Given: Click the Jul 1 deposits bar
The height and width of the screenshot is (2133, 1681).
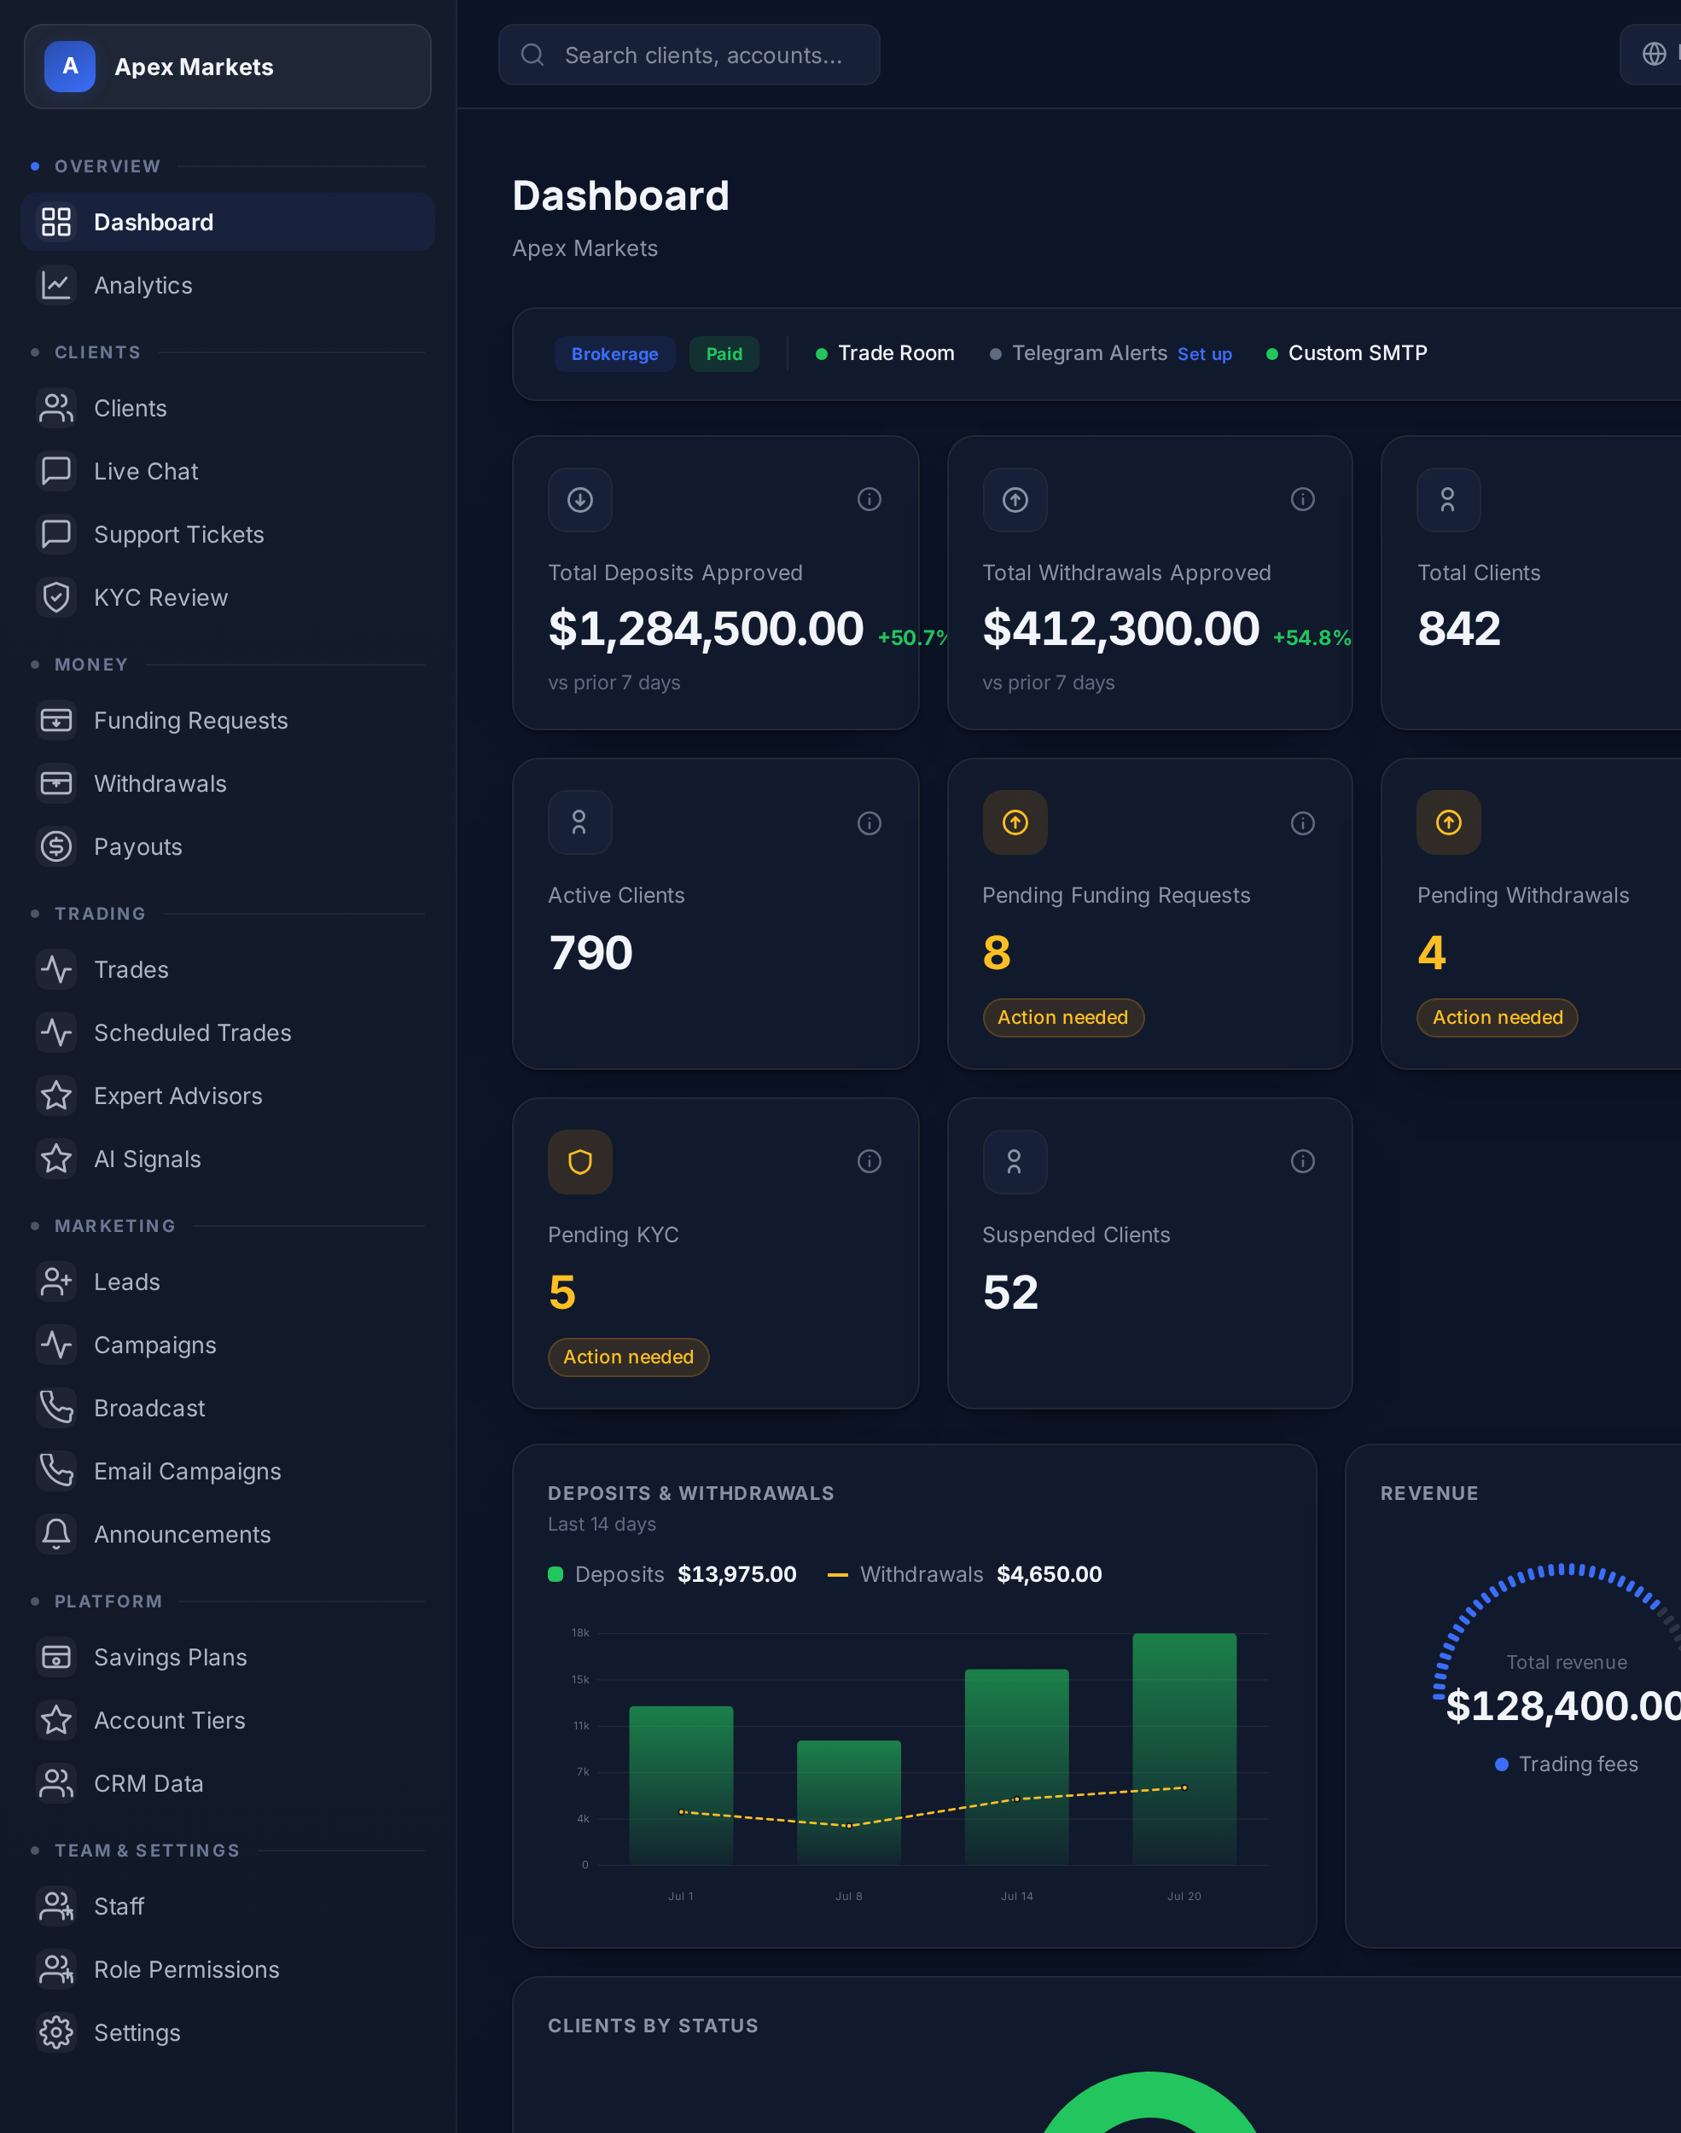Looking at the screenshot, I should coord(681,1785).
